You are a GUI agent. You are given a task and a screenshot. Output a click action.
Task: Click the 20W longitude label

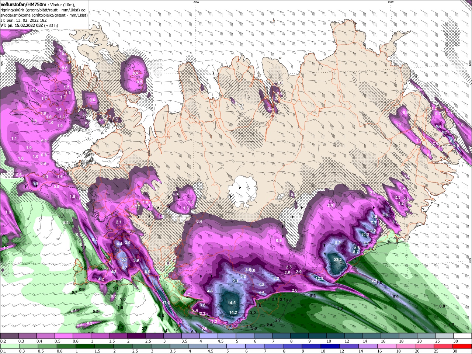196,2
